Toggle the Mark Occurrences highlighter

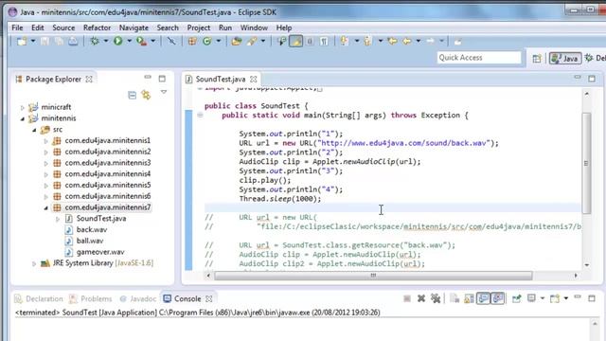[296, 41]
